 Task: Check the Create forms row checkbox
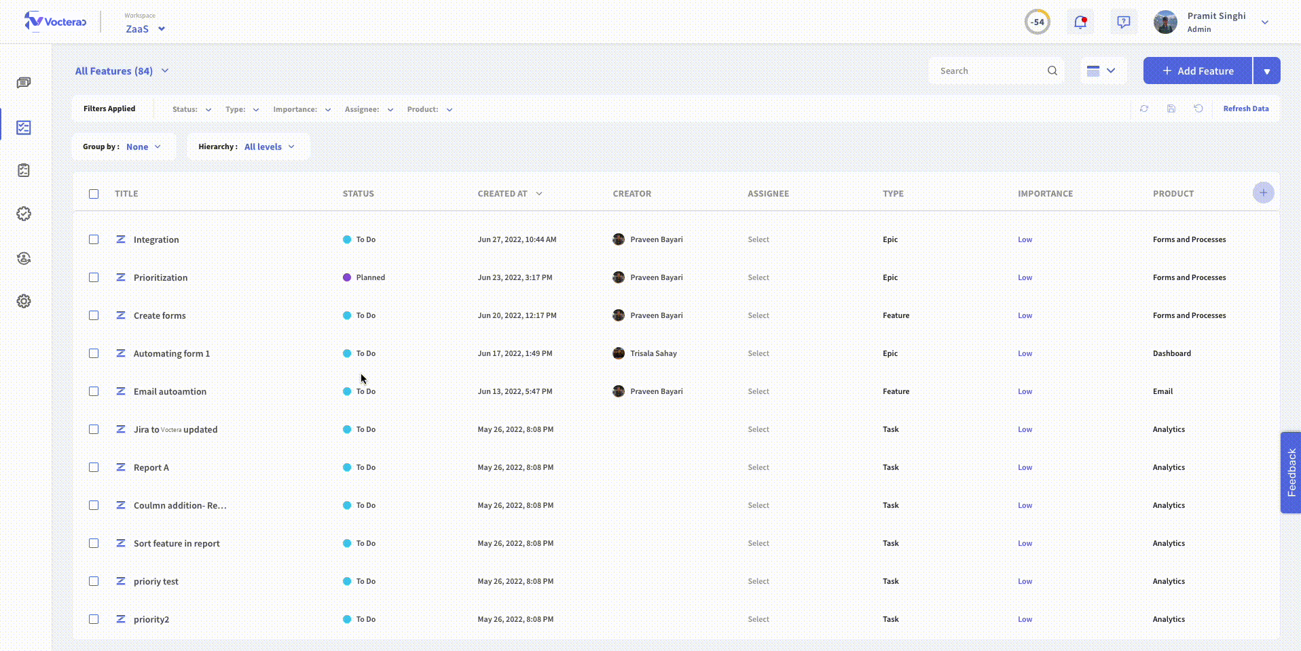pyautogui.click(x=94, y=315)
